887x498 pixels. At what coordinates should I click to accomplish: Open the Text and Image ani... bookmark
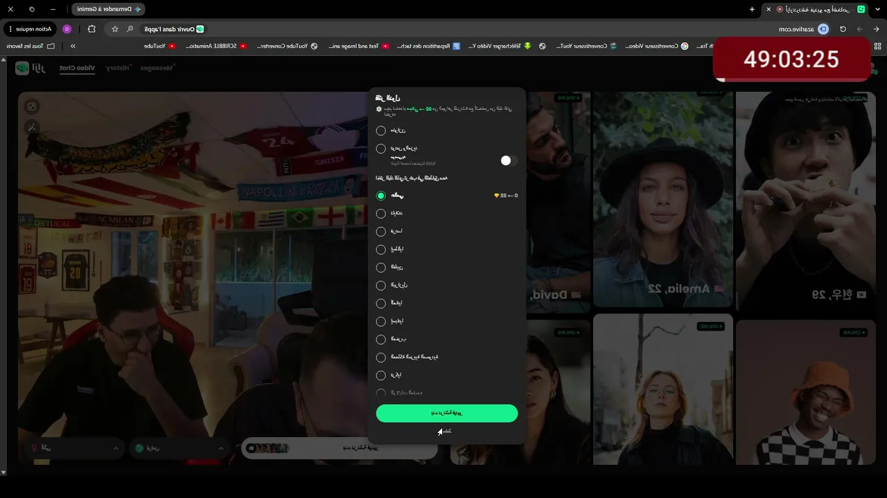[358, 46]
